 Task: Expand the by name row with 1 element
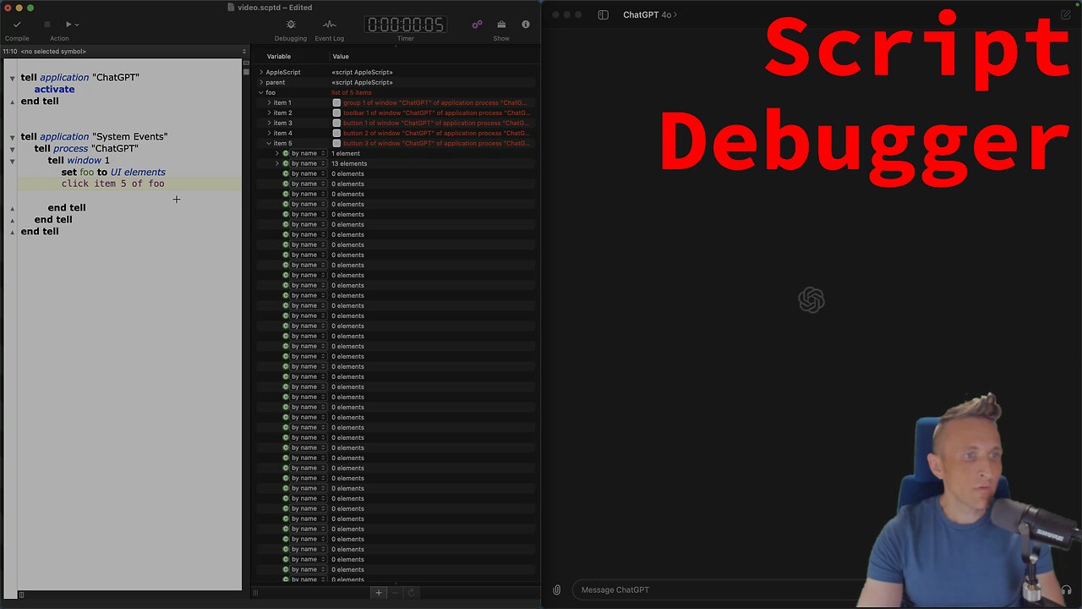coord(277,153)
